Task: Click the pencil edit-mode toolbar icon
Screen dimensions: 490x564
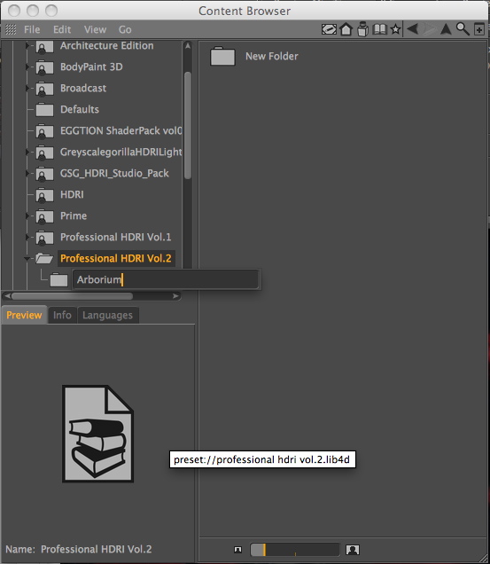Action: point(329,29)
